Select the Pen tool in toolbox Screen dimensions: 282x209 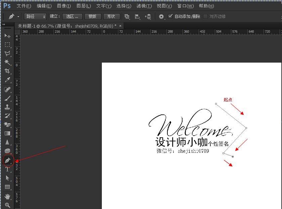click(7, 161)
